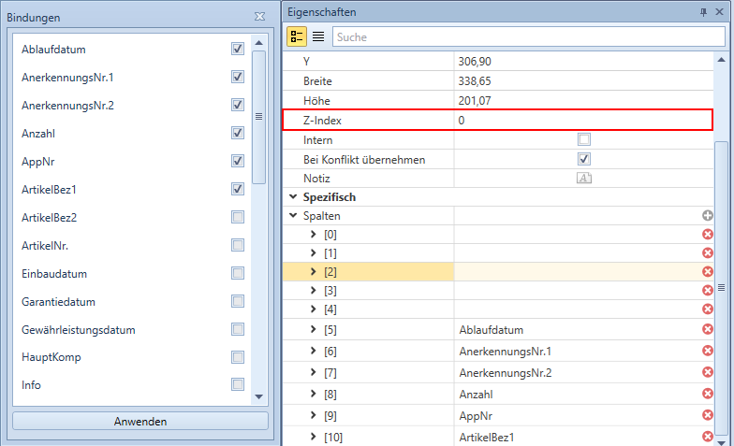The height and width of the screenshot is (446, 734).
Task: Edit the Z-Index value field
Action: [x=583, y=120]
